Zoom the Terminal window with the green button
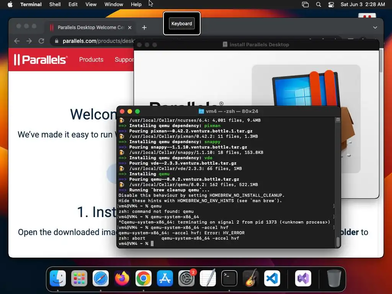This screenshot has height=294, width=392. pos(137,111)
